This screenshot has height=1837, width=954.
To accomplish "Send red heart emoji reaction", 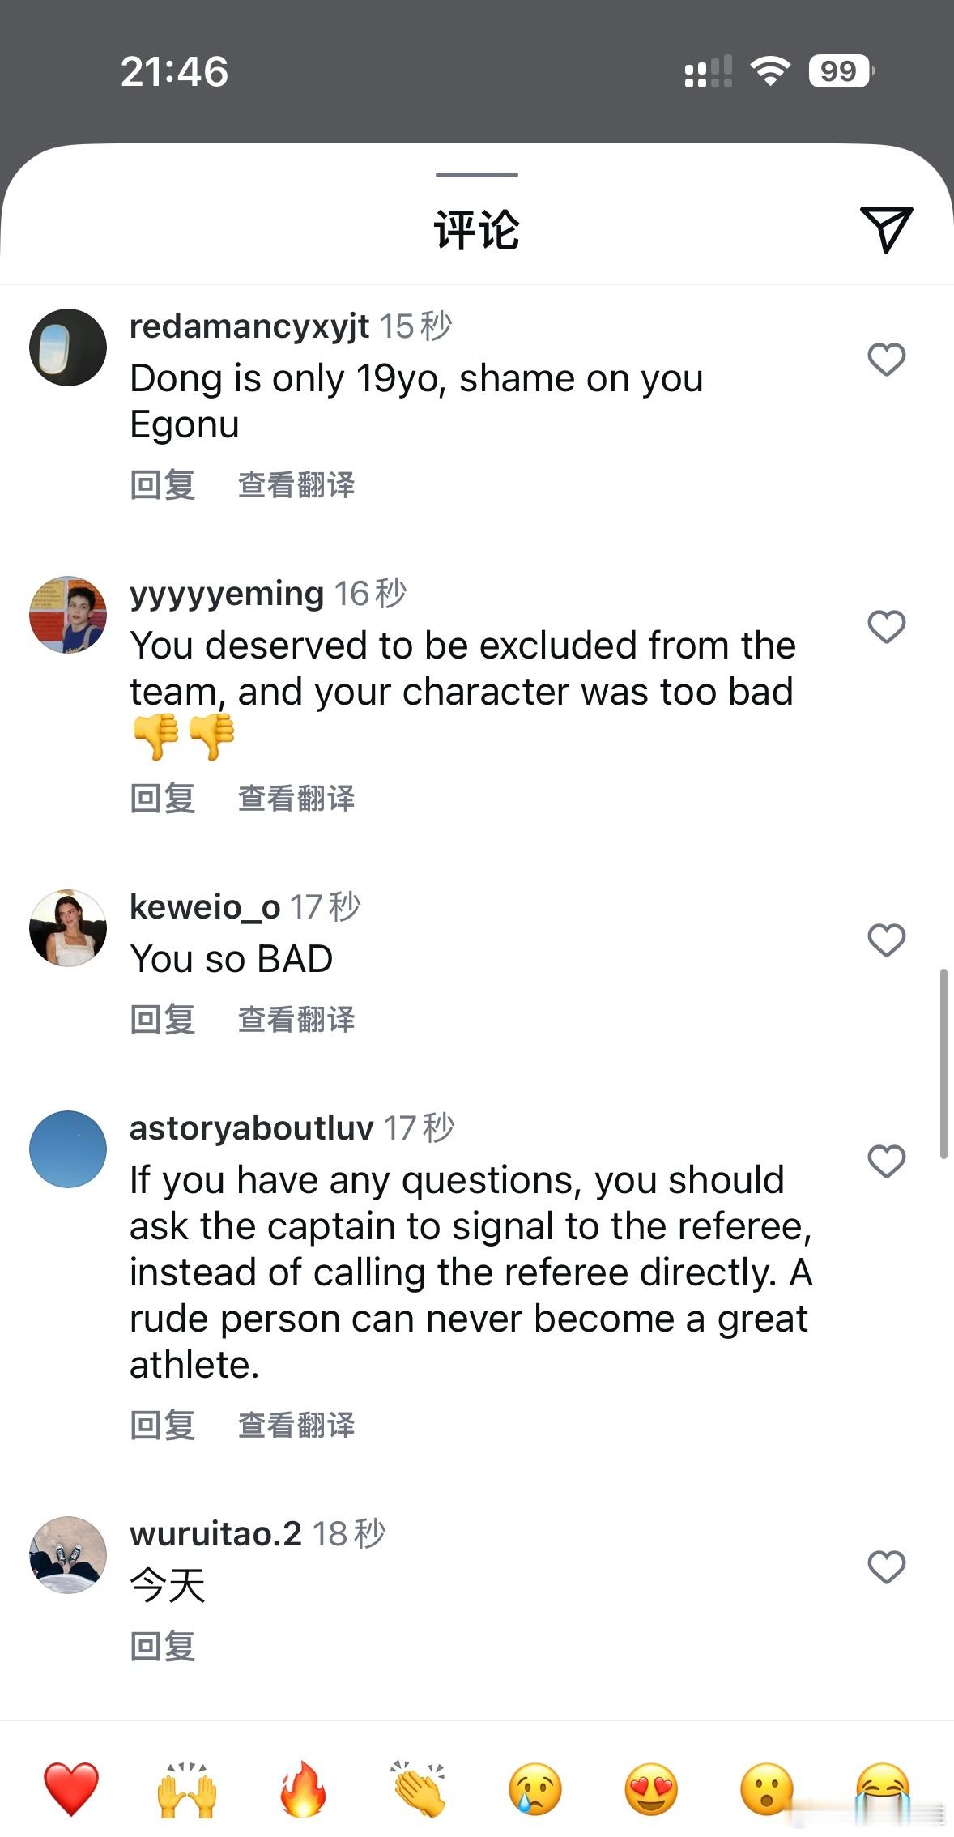I will 71,1788.
